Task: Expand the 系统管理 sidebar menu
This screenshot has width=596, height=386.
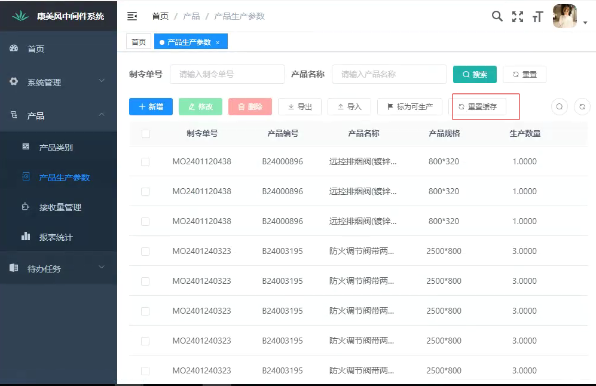Action: click(x=58, y=82)
